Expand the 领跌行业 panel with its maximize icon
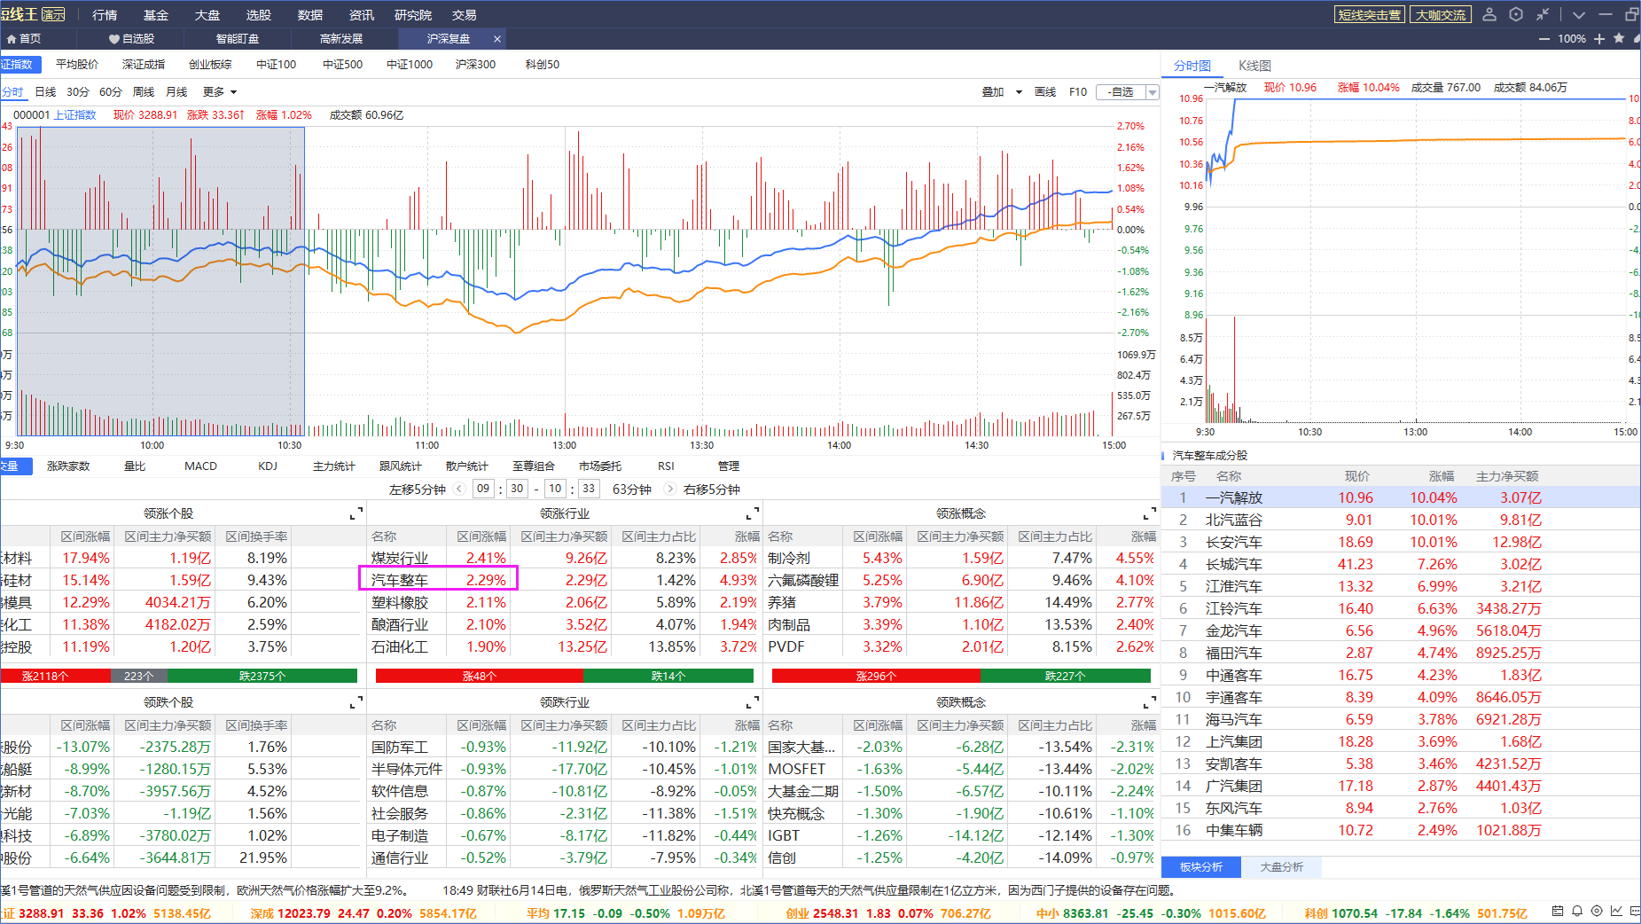The width and height of the screenshot is (1641, 924). coord(753,702)
